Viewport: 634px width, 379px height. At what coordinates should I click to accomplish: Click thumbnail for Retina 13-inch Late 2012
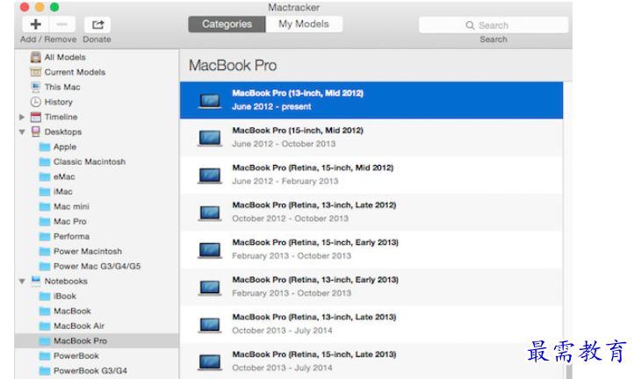[x=210, y=212]
